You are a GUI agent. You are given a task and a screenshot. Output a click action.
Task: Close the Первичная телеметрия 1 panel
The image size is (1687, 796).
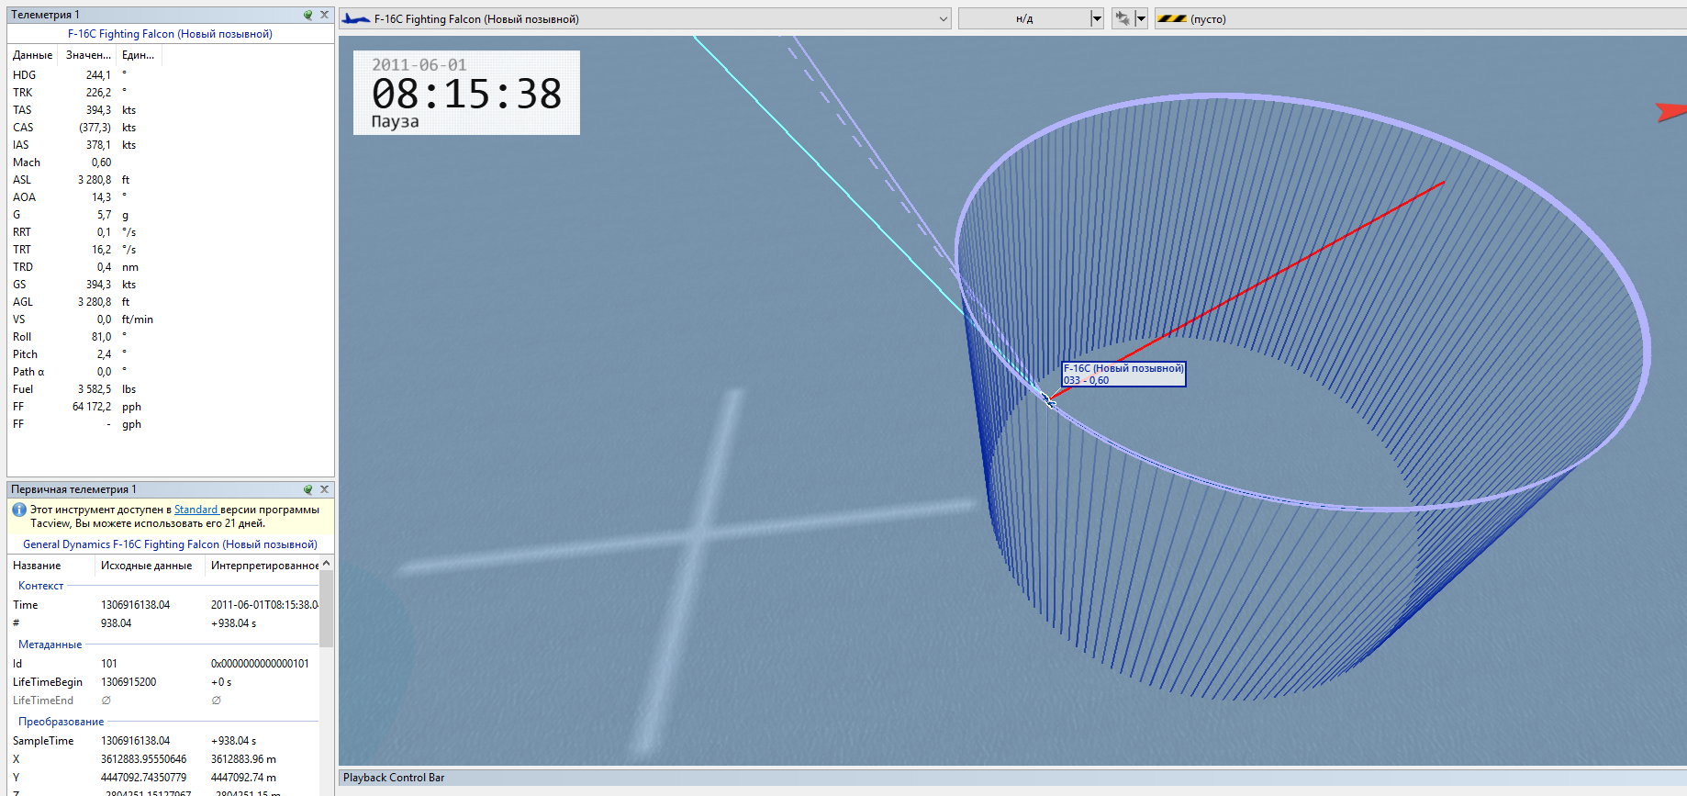[324, 489]
